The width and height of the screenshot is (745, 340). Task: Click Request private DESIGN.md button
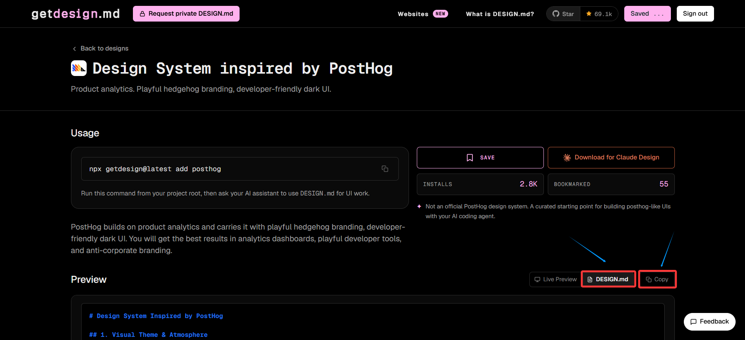[x=186, y=14]
